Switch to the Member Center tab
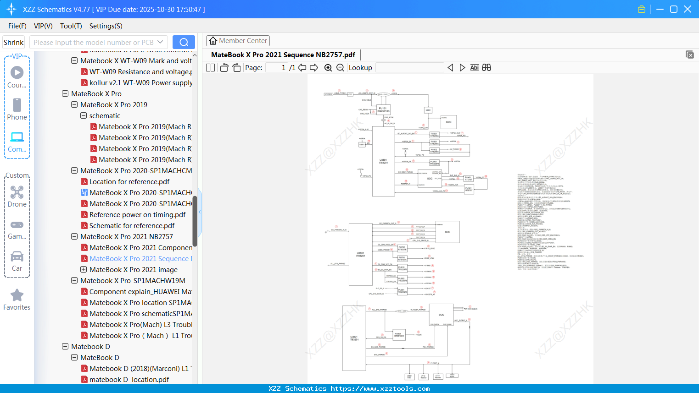 pyautogui.click(x=238, y=41)
